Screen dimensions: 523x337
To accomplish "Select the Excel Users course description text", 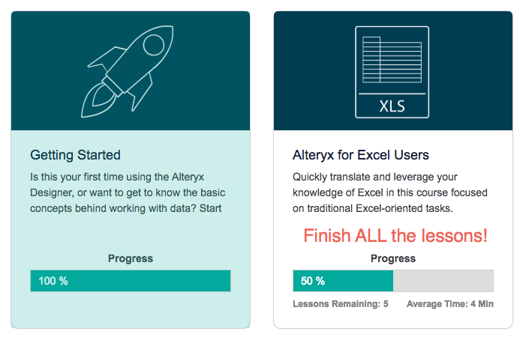I will 386,192.
